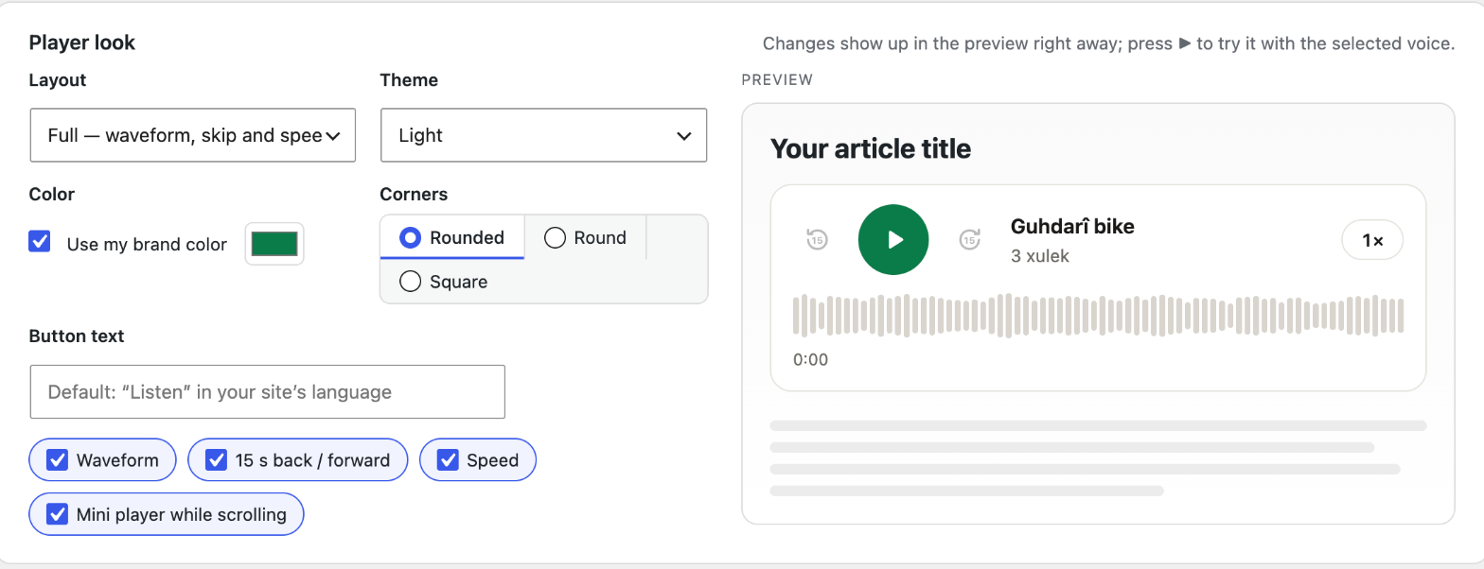Seek within the preview waveform
This screenshot has height=569, width=1484.
1098,316
